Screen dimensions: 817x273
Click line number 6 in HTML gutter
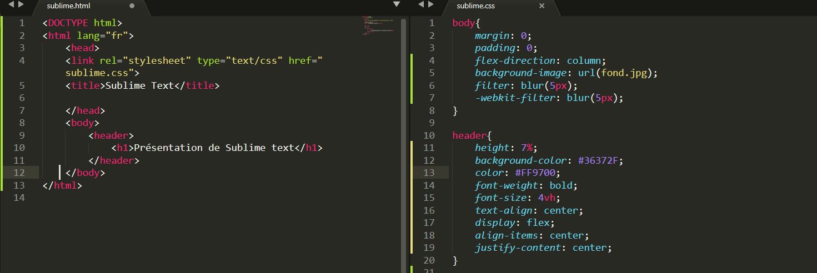22,98
